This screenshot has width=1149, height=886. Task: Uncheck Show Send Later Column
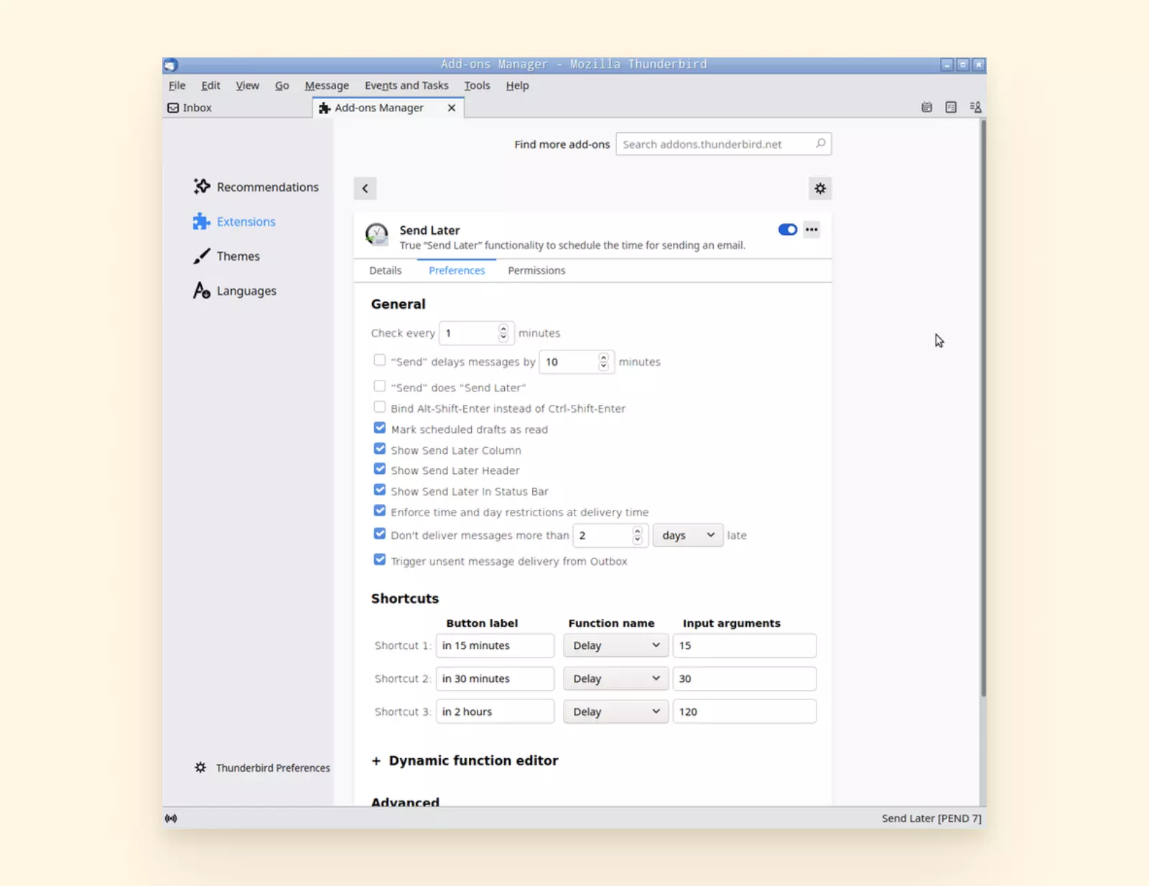point(380,448)
